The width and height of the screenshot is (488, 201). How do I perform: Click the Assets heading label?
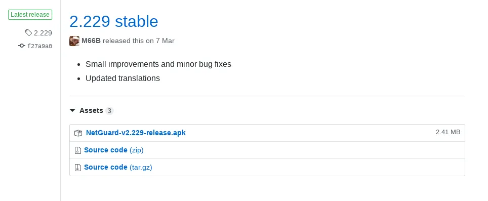pos(91,110)
